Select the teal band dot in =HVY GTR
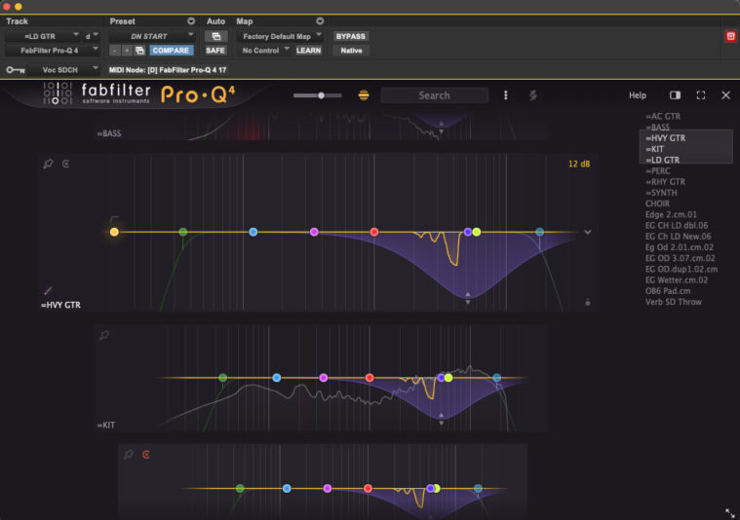This screenshot has height=520, width=740. 539,232
